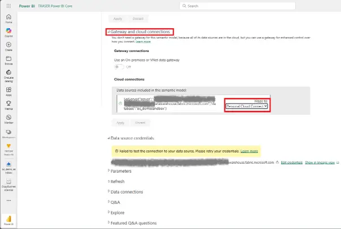Screen dimensions: 341x229
Task: Expand the Parameters section
Action: (x=109, y=170)
